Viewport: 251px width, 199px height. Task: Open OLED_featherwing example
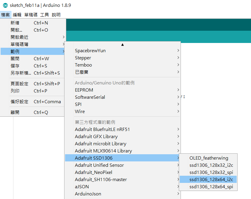pos(208,158)
